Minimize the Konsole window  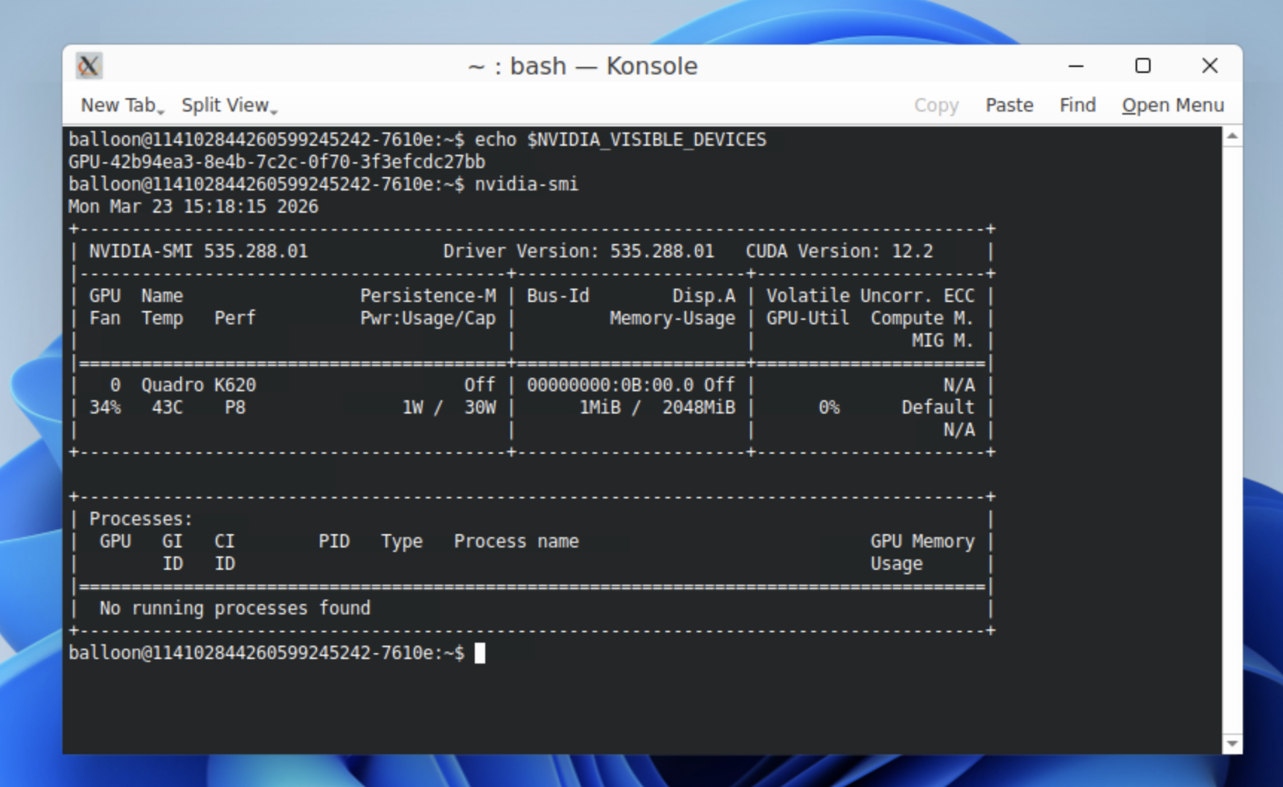(x=1076, y=66)
